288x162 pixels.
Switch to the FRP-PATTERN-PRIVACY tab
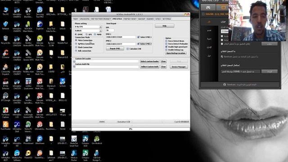[x=101, y=19]
